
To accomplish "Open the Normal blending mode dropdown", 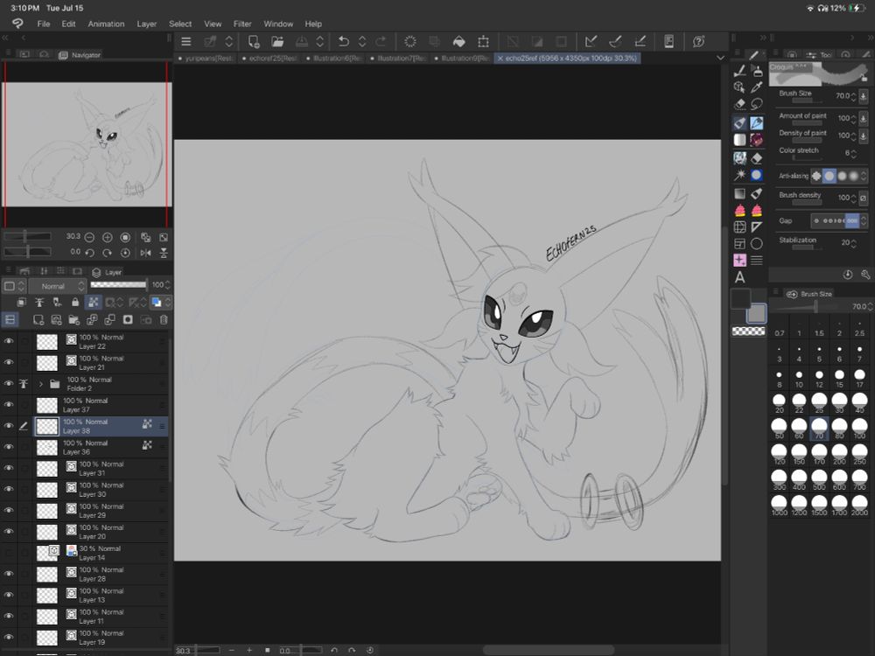I will [58, 286].
